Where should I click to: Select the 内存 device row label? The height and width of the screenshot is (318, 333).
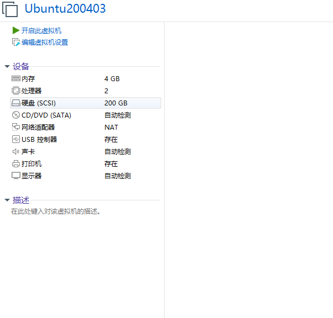[28, 79]
